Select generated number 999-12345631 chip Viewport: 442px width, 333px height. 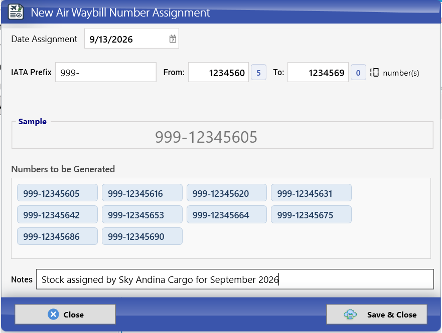coord(311,193)
